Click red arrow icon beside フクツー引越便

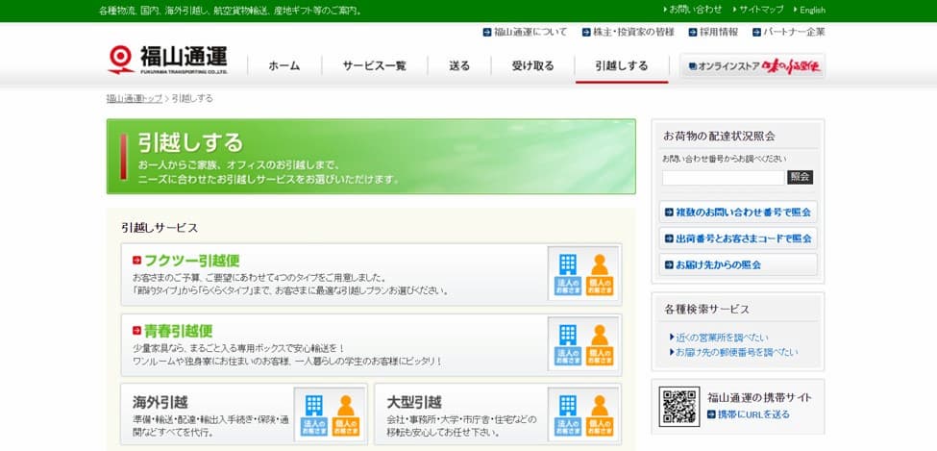click(x=136, y=261)
